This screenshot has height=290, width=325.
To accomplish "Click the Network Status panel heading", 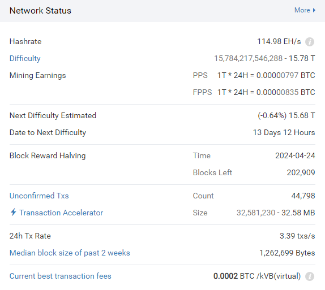I will tap(40, 11).
